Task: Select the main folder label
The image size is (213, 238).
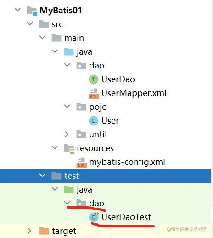Action: 74,38
